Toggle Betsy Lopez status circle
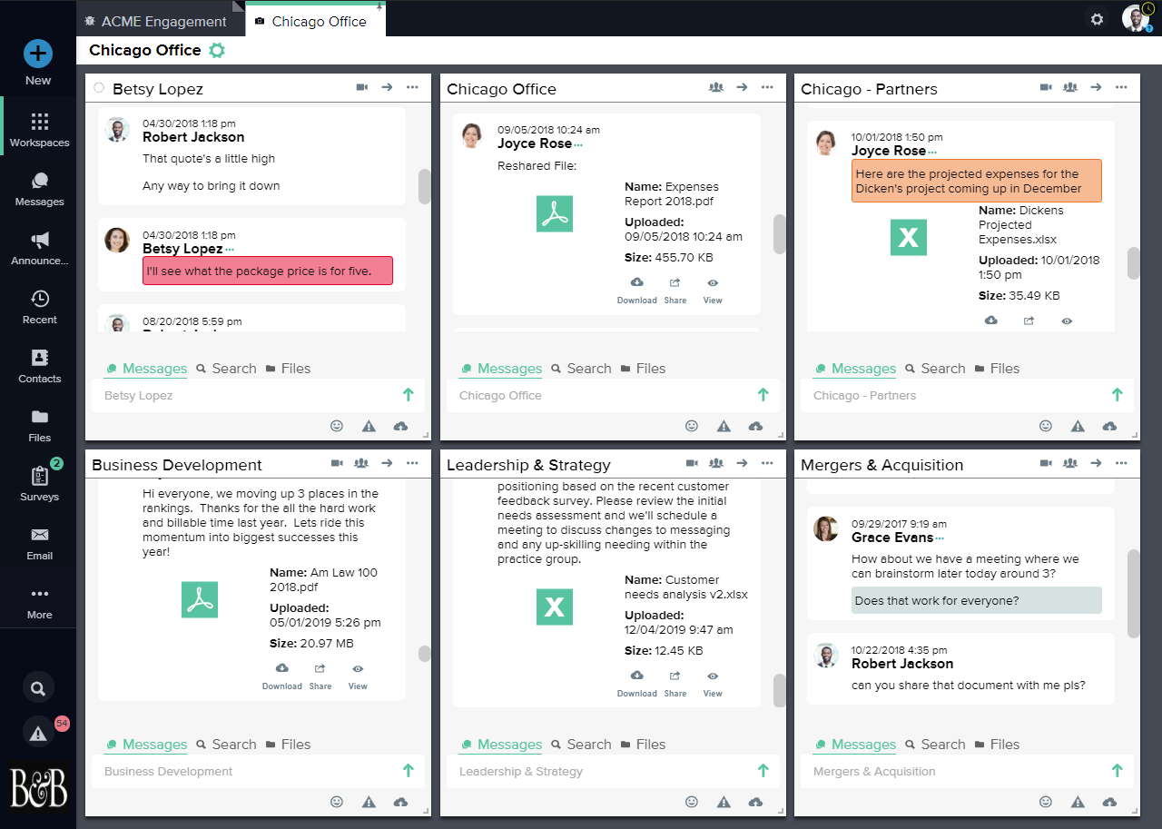Viewport: 1162px width, 829px height. pos(99,88)
